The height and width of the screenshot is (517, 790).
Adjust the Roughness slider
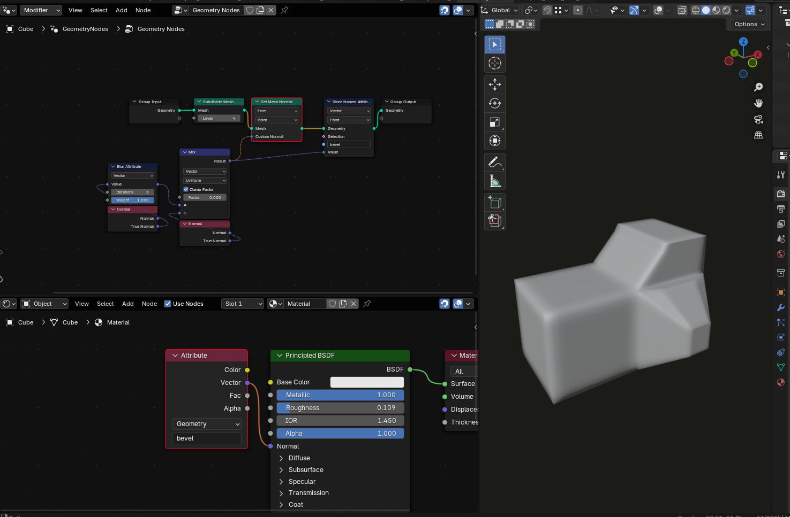click(340, 408)
